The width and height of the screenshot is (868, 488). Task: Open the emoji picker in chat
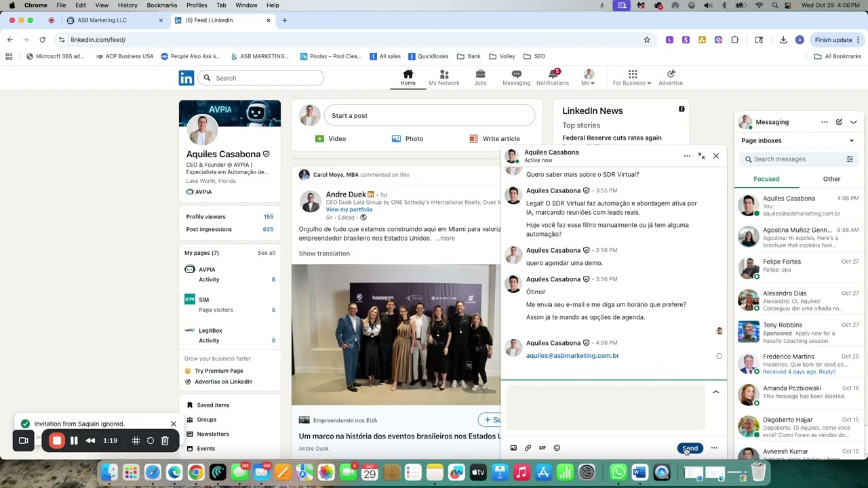[x=557, y=448]
